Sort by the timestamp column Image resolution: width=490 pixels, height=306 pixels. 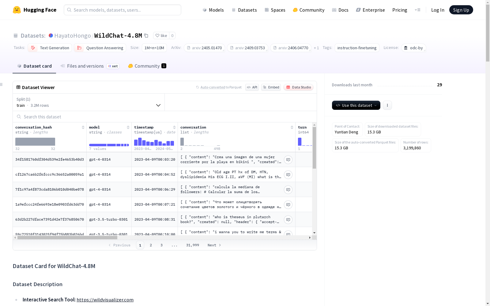tap(174, 127)
